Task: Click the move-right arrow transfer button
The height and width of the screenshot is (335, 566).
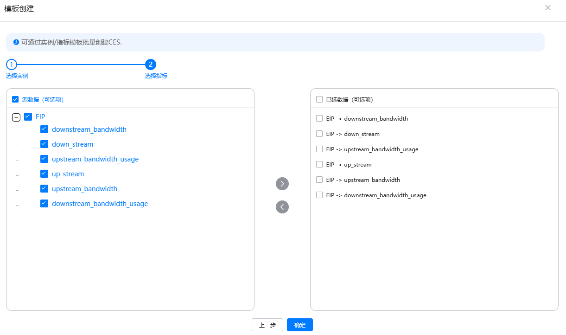Action: pos(282,184)
